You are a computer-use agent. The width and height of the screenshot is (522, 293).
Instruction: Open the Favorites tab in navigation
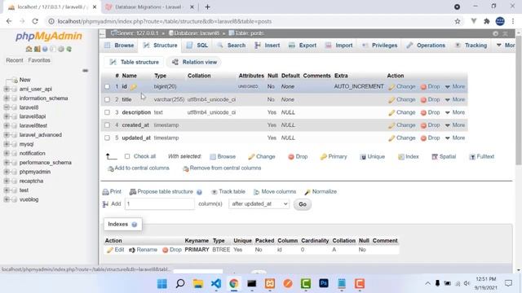[x=39, y=60]
